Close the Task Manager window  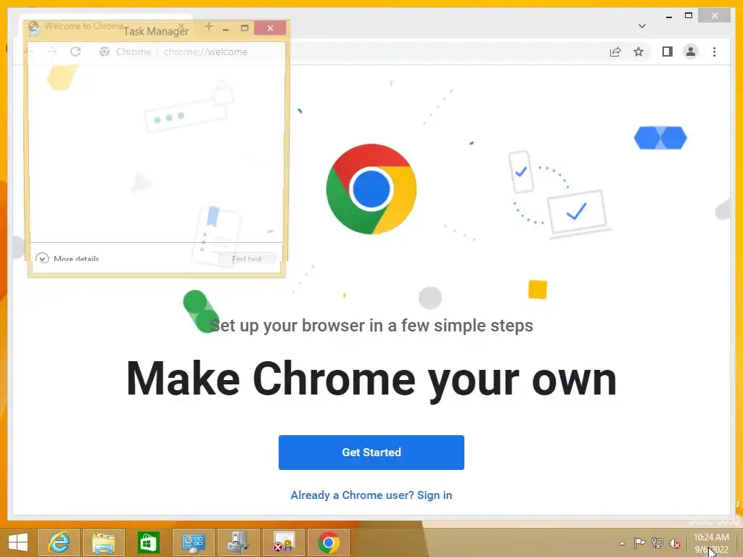point(270,28)
